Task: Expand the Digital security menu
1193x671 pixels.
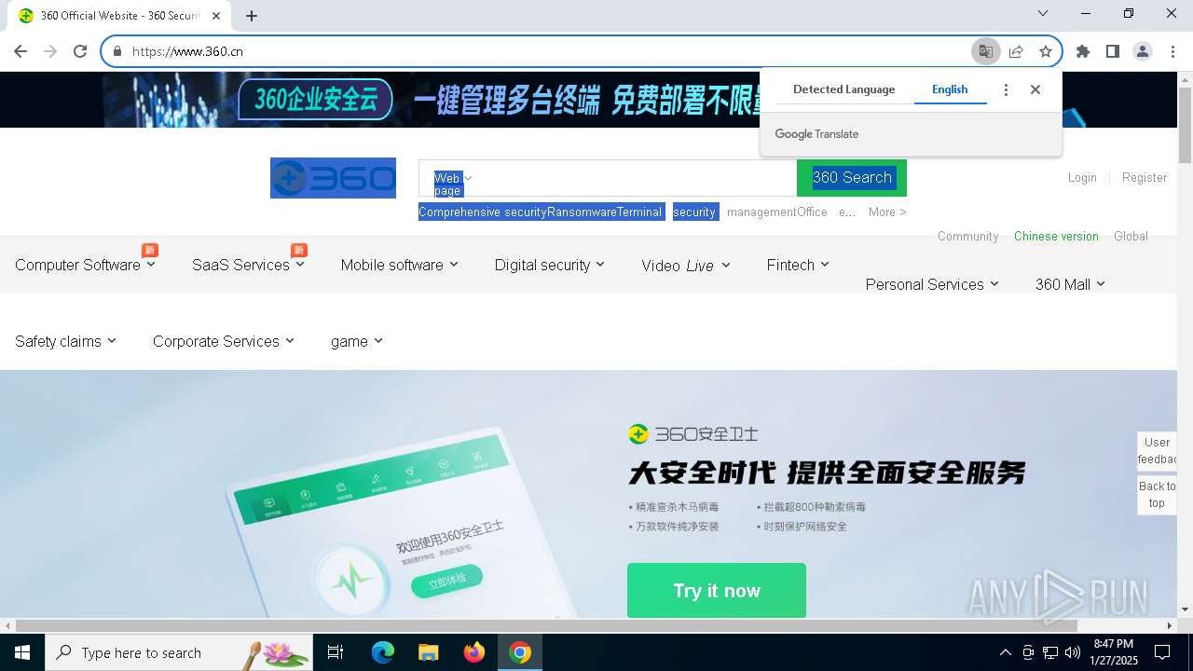Action: [x=550, y=265]
